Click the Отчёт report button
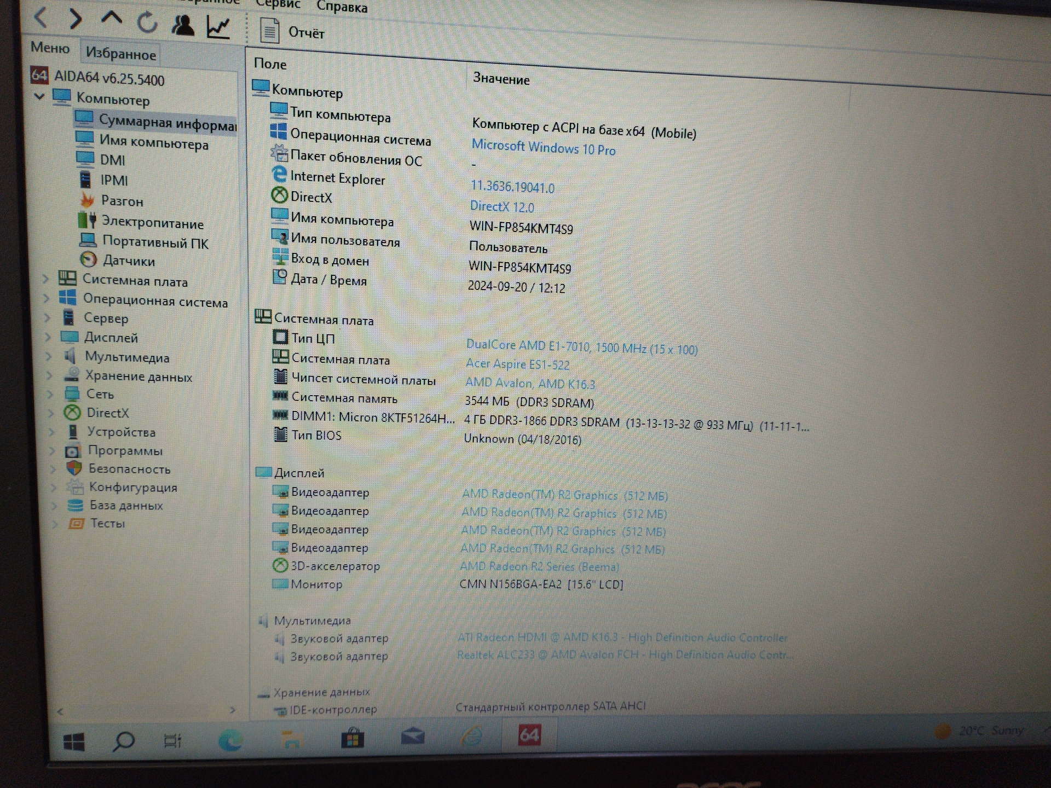The height and width of the screenshot is (788, 1051). (x=292, y=31)
